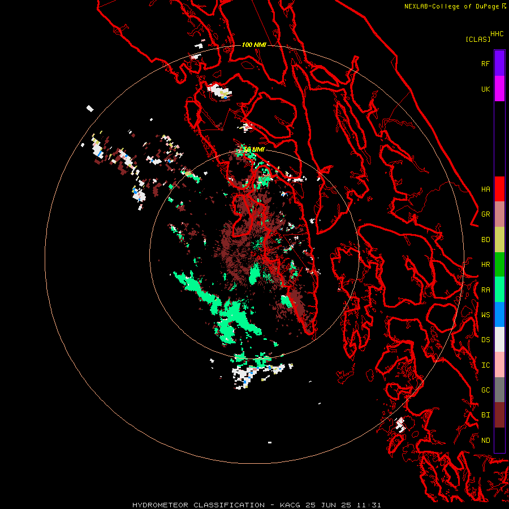Click the ND black legend color

tap(499, 440)
